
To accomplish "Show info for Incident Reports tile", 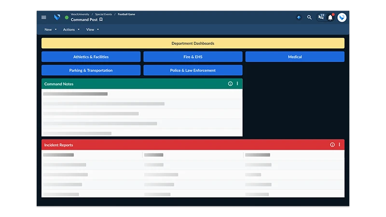I will (x=332, y=145).
